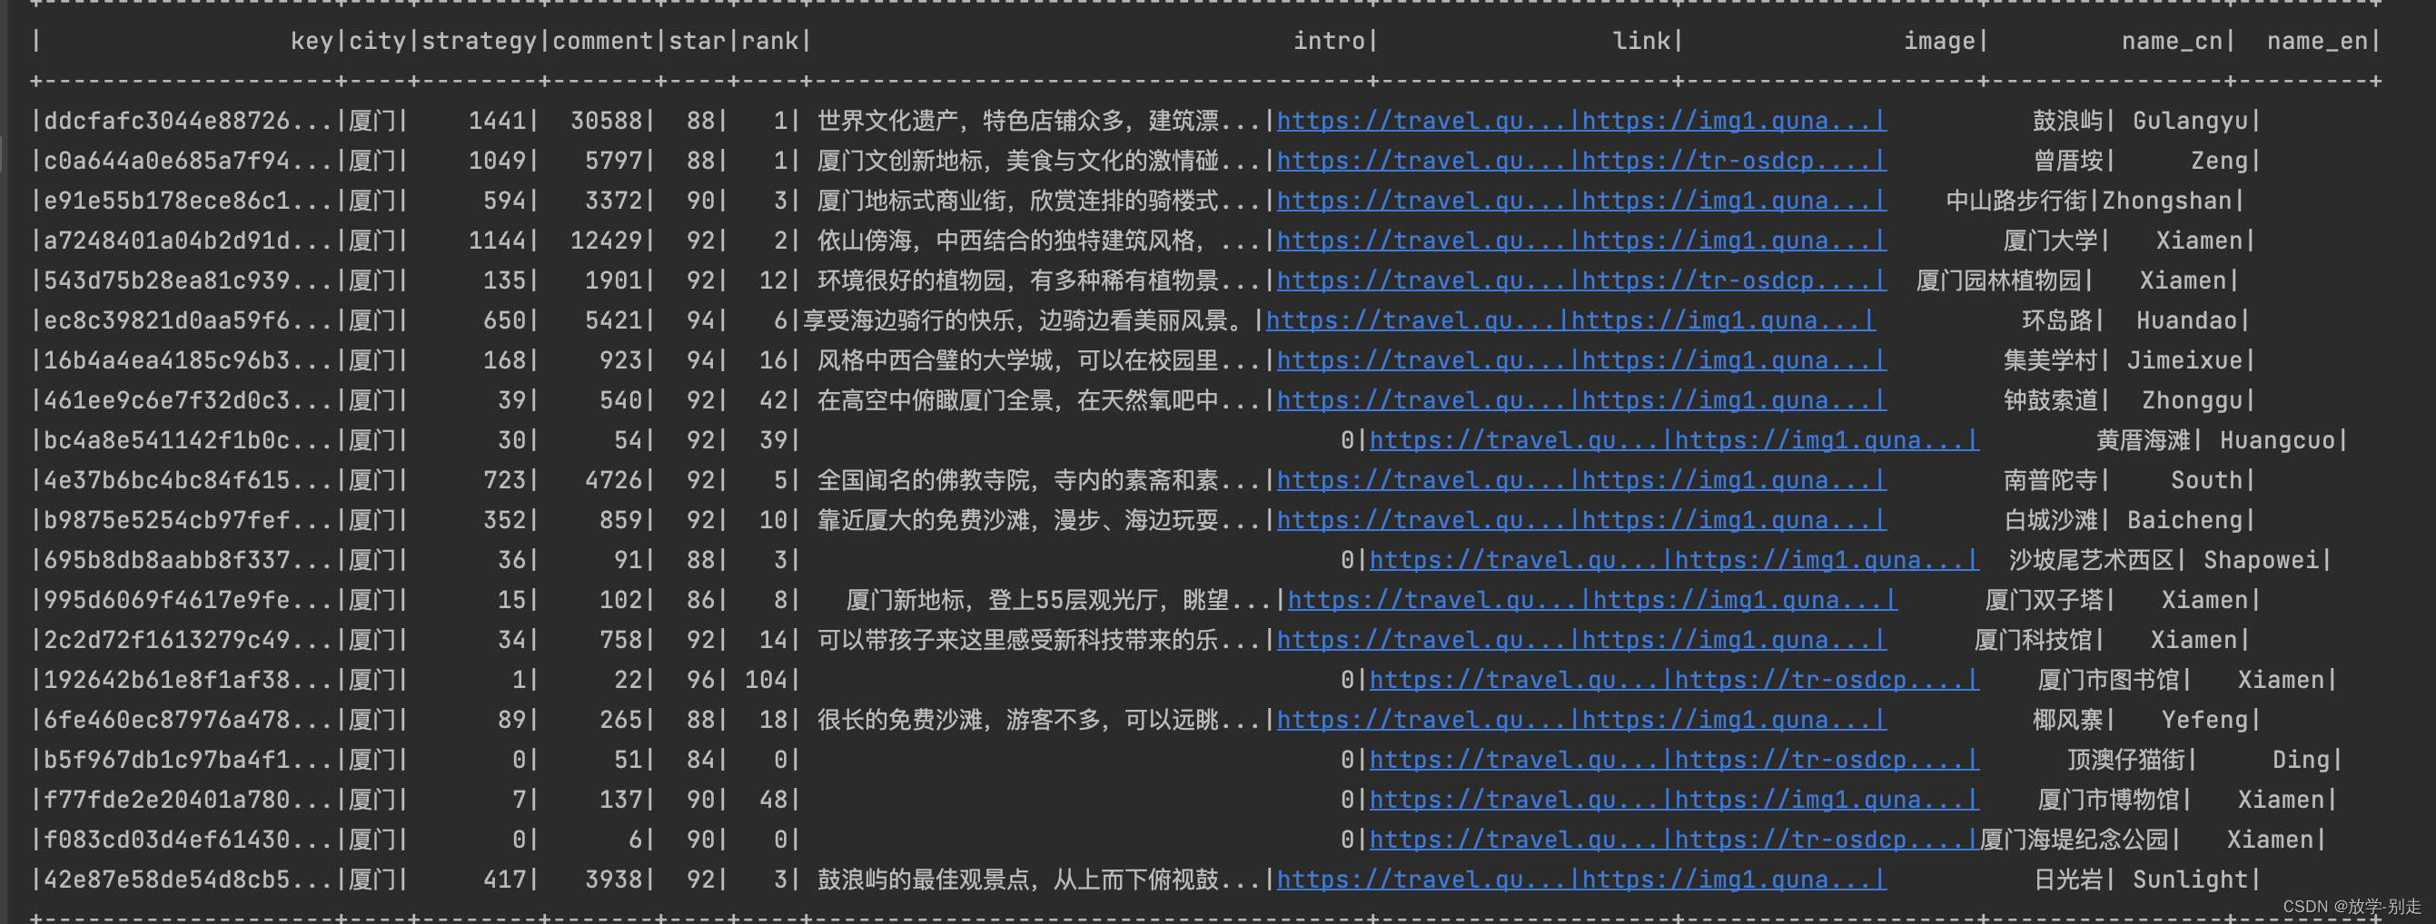The height and width of the screenshot is (924, 2436).
Task: Open the travel link in the Huangcuo row
Action: (x=1515, y=440)
